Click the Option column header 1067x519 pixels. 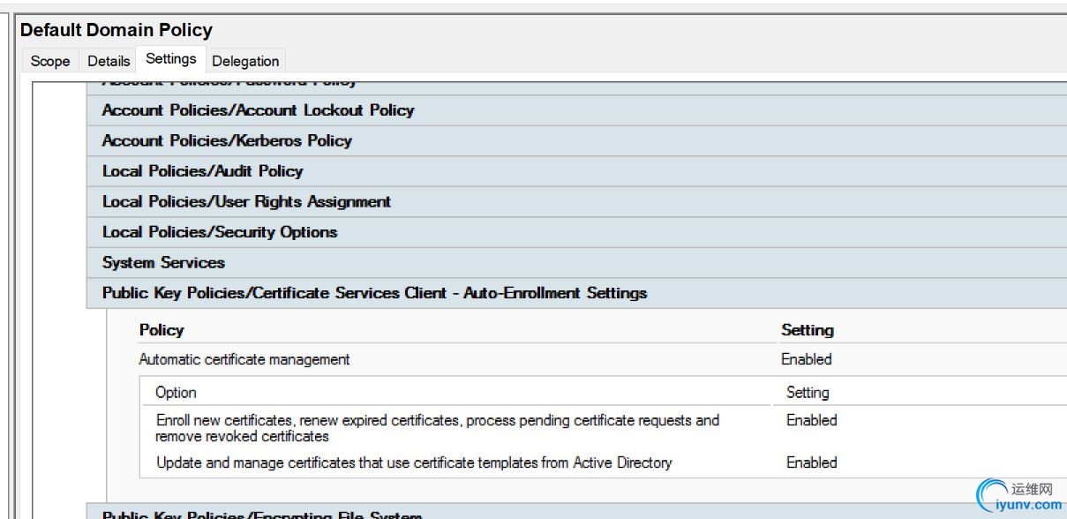[x=176, y=393]
